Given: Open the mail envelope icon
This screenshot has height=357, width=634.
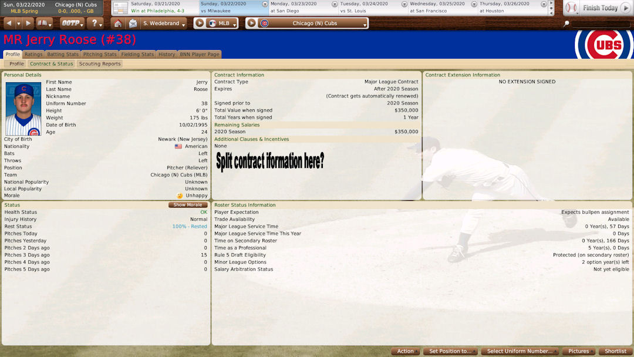Looking at the screenshot, I should point(133,23).
